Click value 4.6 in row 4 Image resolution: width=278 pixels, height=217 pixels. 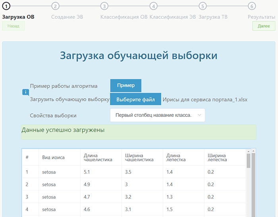[x=87, y=209]
